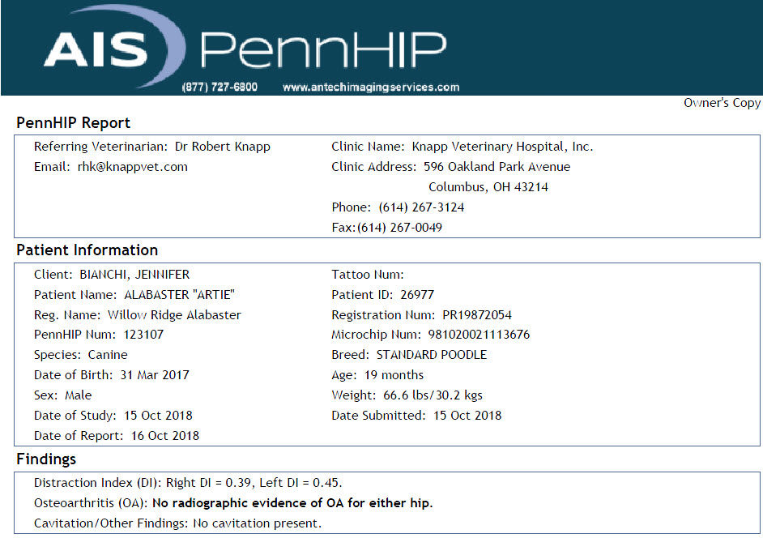The width and height of the screenshot is (763, 538).
Task: Click the 596 Oakland Park Avenue address
Action: pyautogui.click(x=497, y=167)
